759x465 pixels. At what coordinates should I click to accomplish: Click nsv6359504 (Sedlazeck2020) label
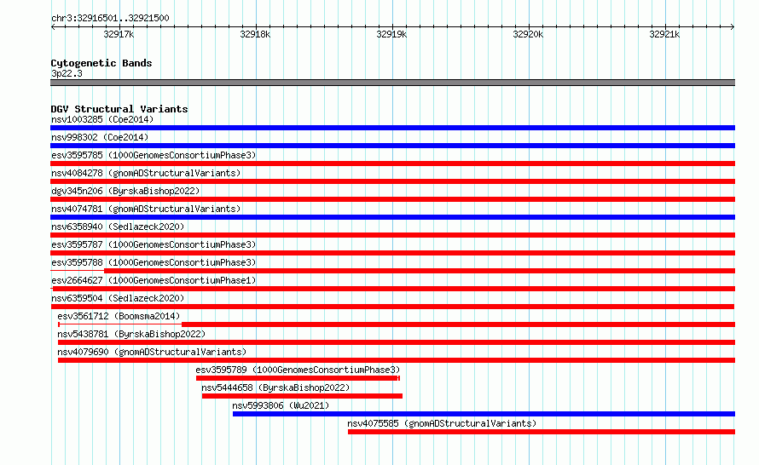(118, 298)
